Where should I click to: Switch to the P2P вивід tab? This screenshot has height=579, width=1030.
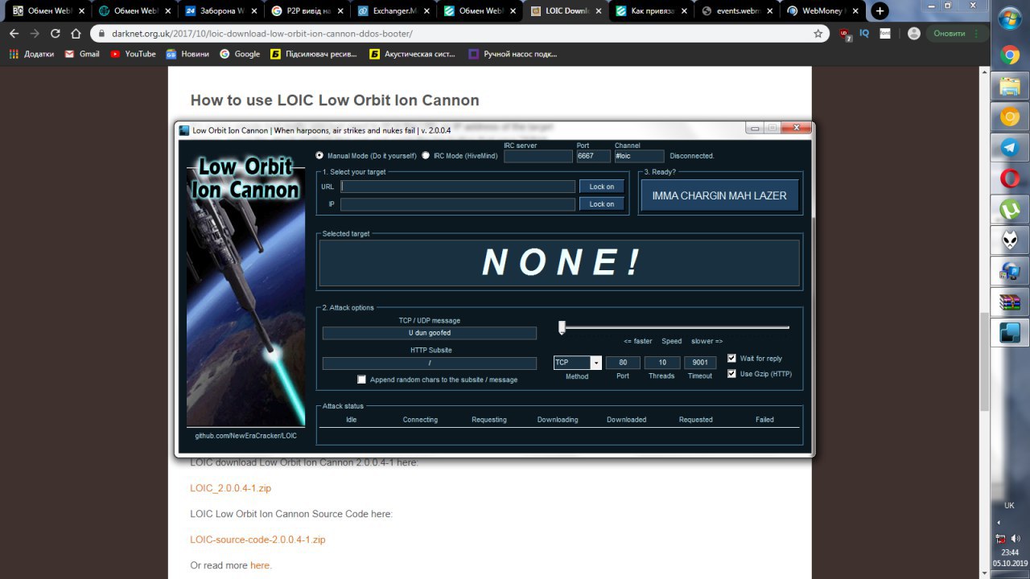pos(307,11)
